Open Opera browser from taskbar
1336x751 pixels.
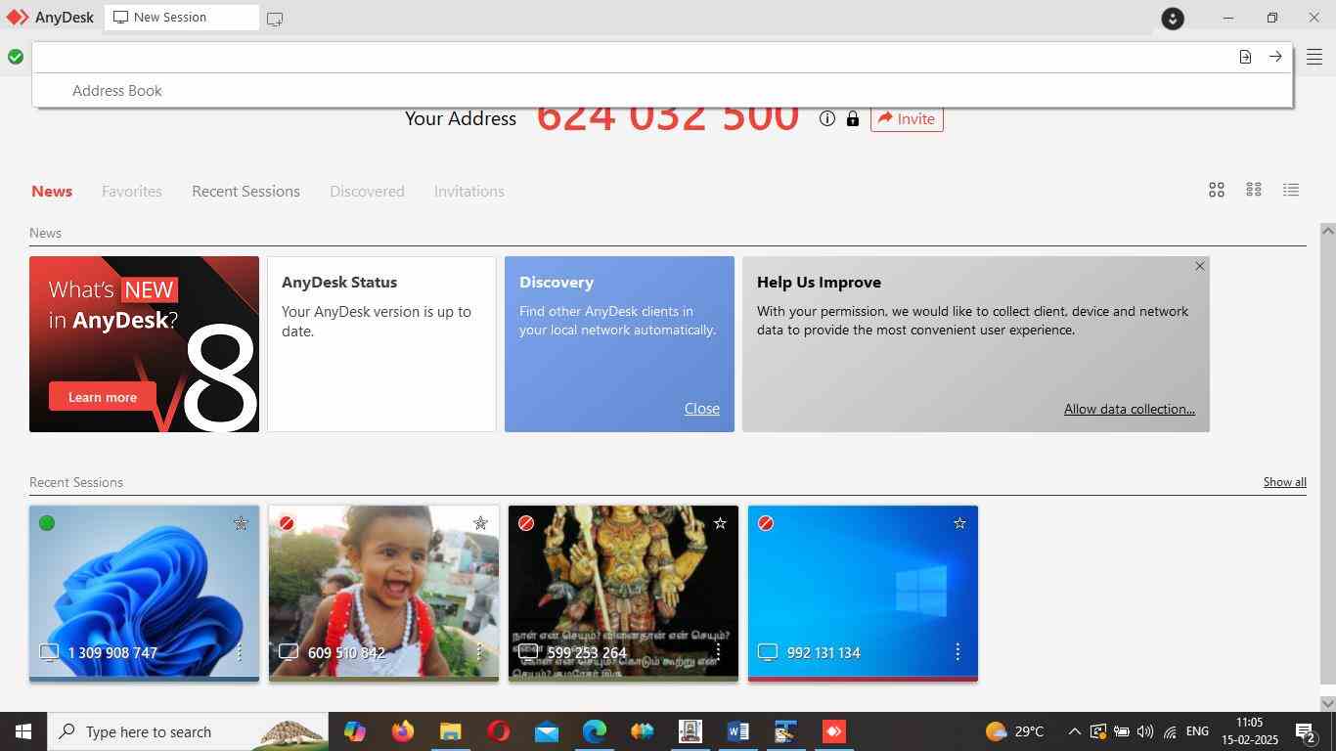499,731
